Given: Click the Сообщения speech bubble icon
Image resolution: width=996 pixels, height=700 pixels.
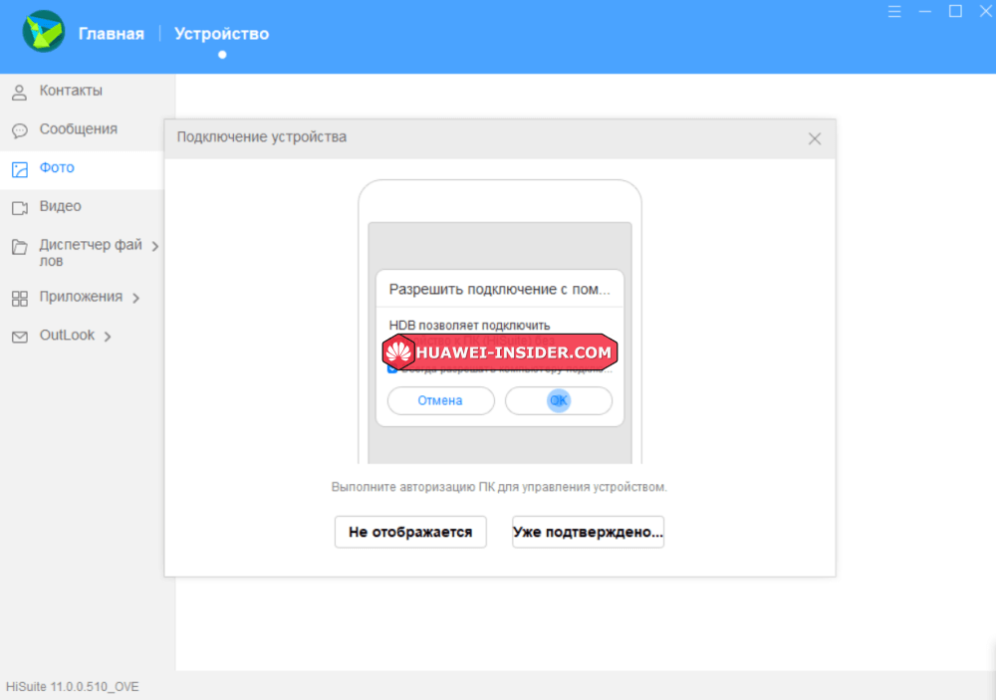Looking at the screenshot, I should coord(19,130).
